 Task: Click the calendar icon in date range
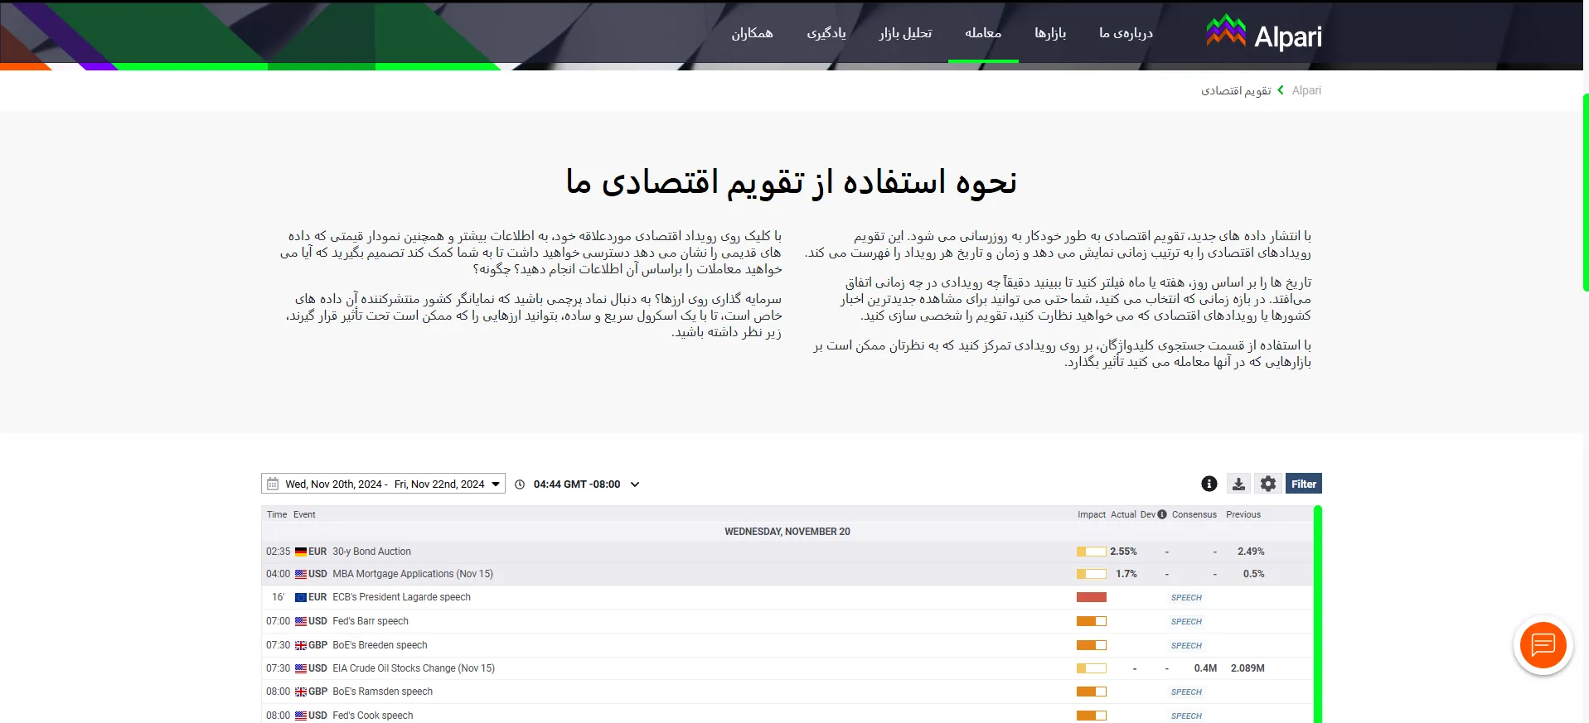[273, 484]
